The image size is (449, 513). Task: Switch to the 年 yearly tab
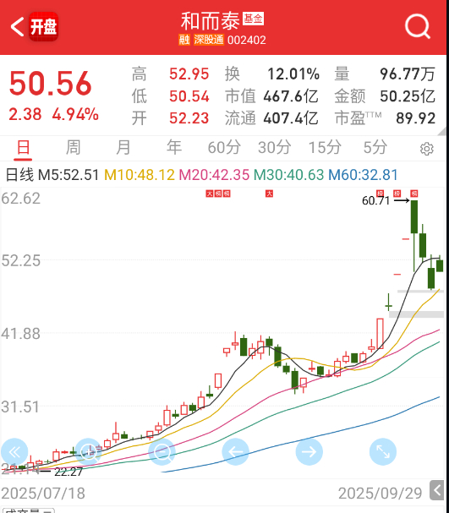click(x=174, y=148)
